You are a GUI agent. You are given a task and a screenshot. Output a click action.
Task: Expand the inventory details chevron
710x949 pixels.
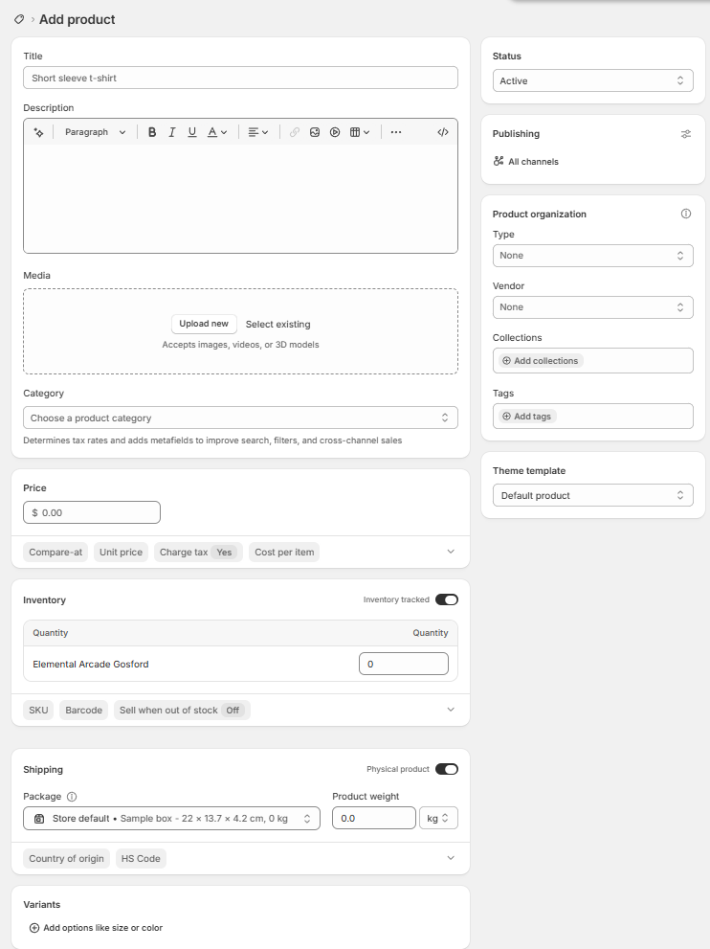tap(451, 710)
